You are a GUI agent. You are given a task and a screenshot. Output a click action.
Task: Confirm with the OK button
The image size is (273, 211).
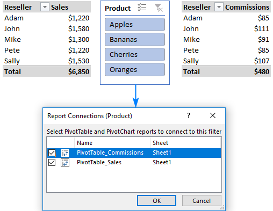pyautogui.click(x=156, y=201)
